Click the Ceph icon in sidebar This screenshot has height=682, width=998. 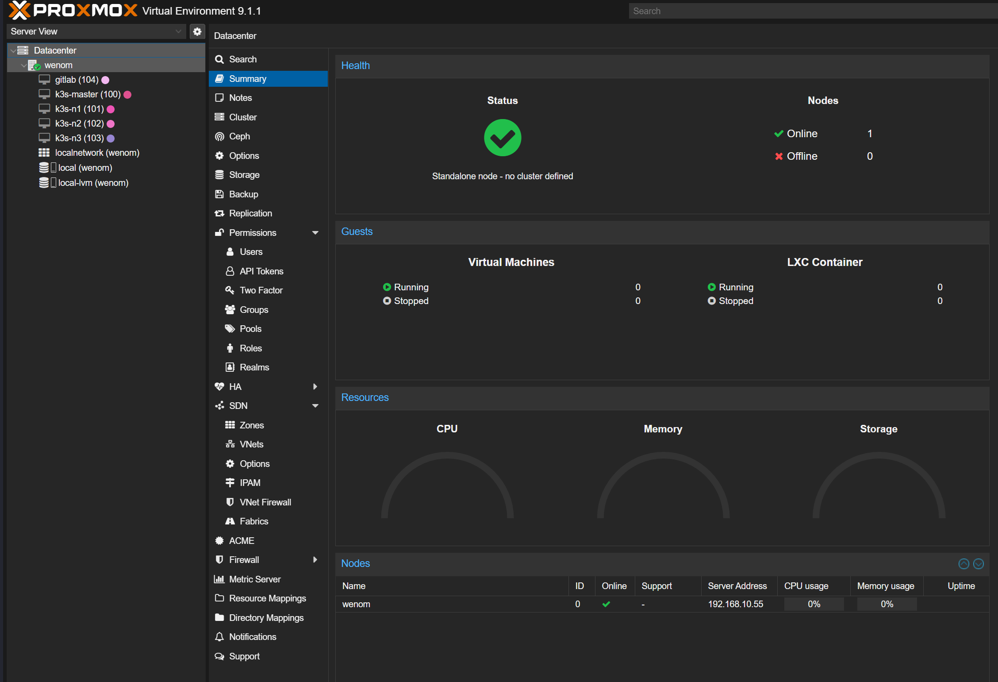(x=219, y=136)
